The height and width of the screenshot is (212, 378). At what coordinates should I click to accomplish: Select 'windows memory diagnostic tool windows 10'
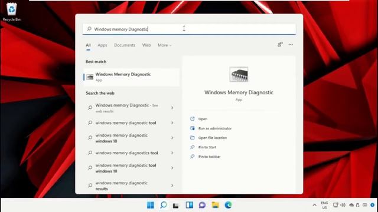126,168
